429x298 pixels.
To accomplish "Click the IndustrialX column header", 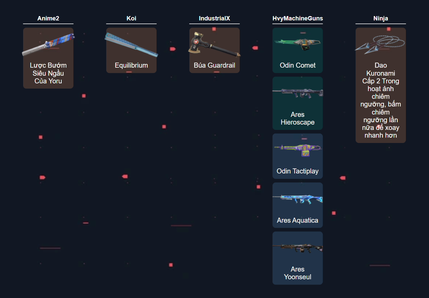I will (214, 18).
